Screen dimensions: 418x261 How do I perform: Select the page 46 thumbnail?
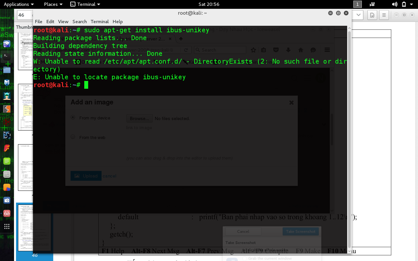coord(35,228)
